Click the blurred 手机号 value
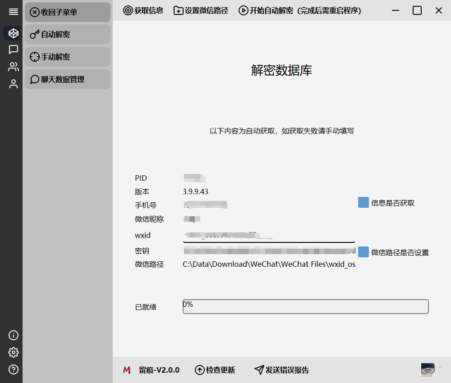The height and width of the screenshot is (383, 451). tap(205, 205)
